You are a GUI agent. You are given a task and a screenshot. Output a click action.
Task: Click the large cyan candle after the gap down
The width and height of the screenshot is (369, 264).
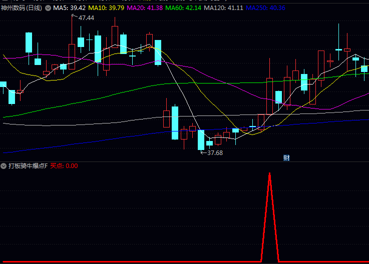tap(175, 122)
